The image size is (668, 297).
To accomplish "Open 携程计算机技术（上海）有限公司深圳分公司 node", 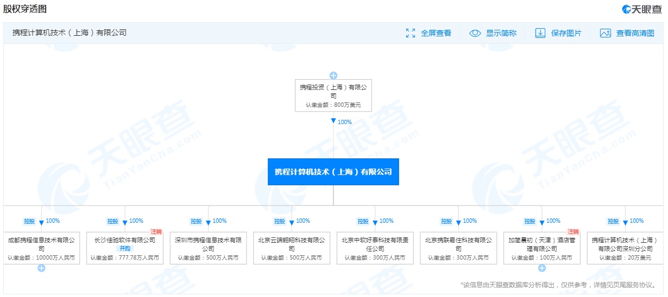I will pyautogui.click(x=625, y=249).
